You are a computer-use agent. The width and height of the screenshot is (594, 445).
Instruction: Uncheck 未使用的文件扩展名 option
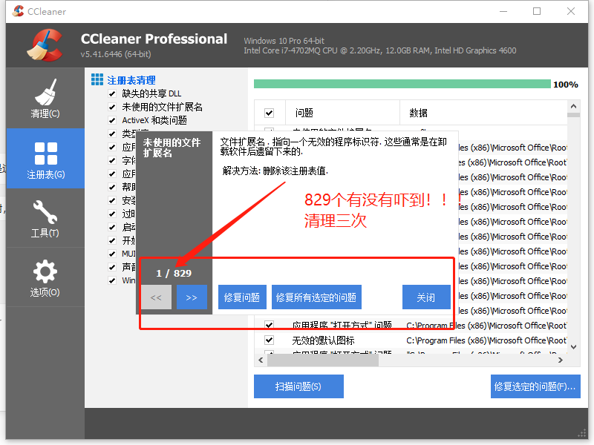tap(112, 107)
